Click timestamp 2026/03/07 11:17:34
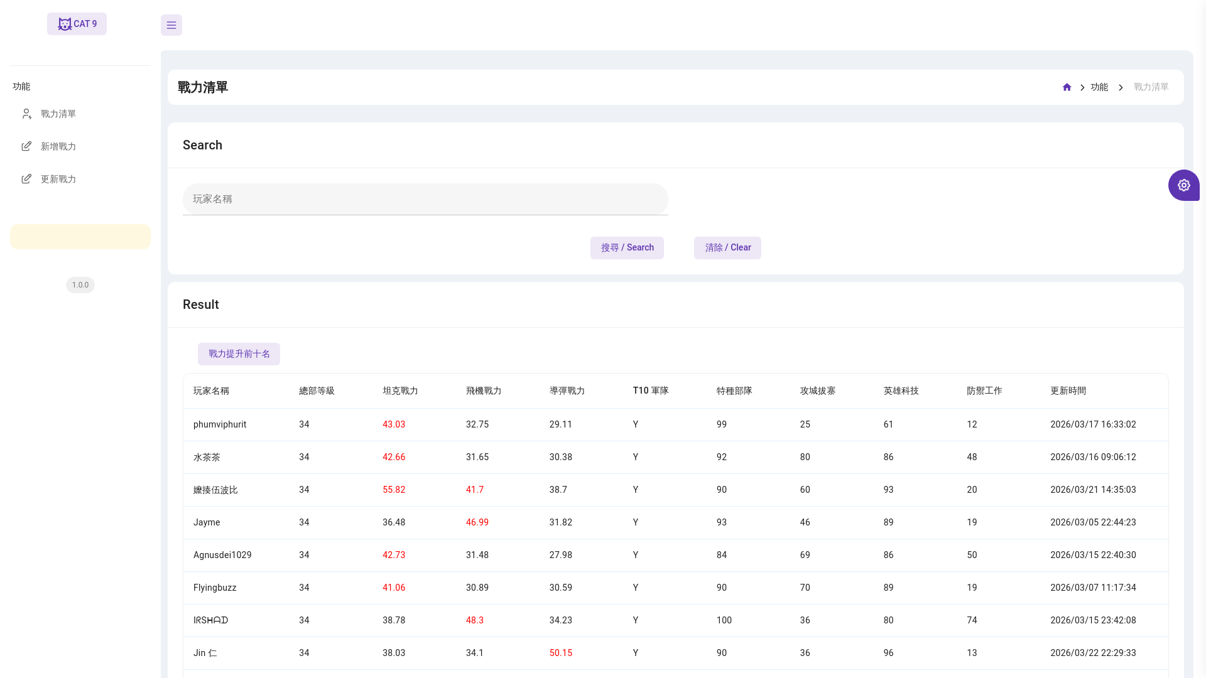Image resolution: width=1206 pixels, height=678 pixels. click(1093, 588)
